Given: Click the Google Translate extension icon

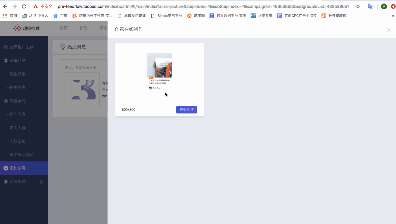Looking at the screenshot, I should tap(370, 6).
